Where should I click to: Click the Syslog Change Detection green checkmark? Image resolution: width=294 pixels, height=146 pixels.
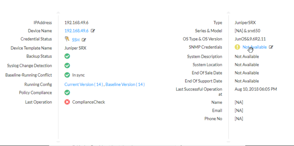click(x=67, y=65)
